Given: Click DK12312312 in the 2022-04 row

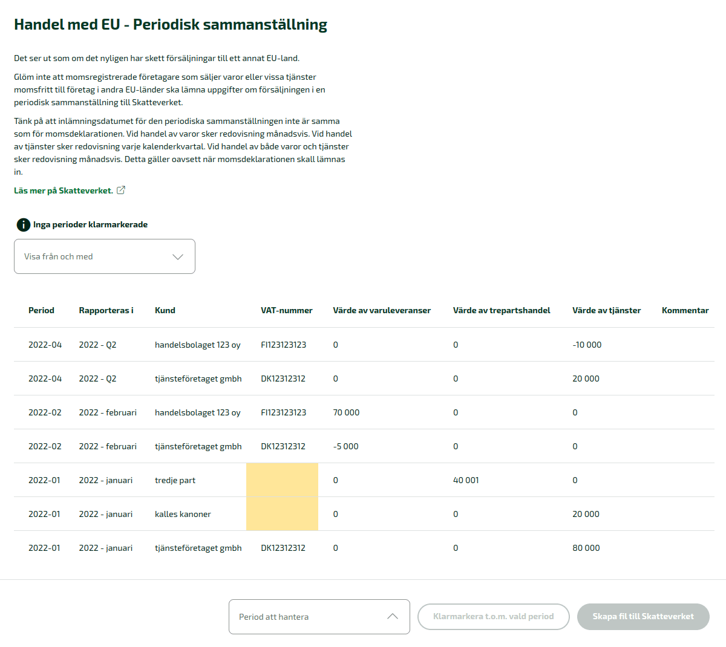Looking at the screenshot, I should coord(283,379).
